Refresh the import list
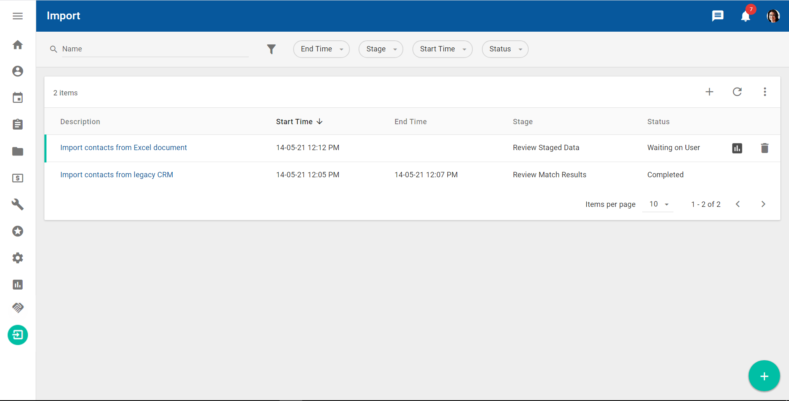This screenshot has width=789, height=401. [x=737, y=92]
